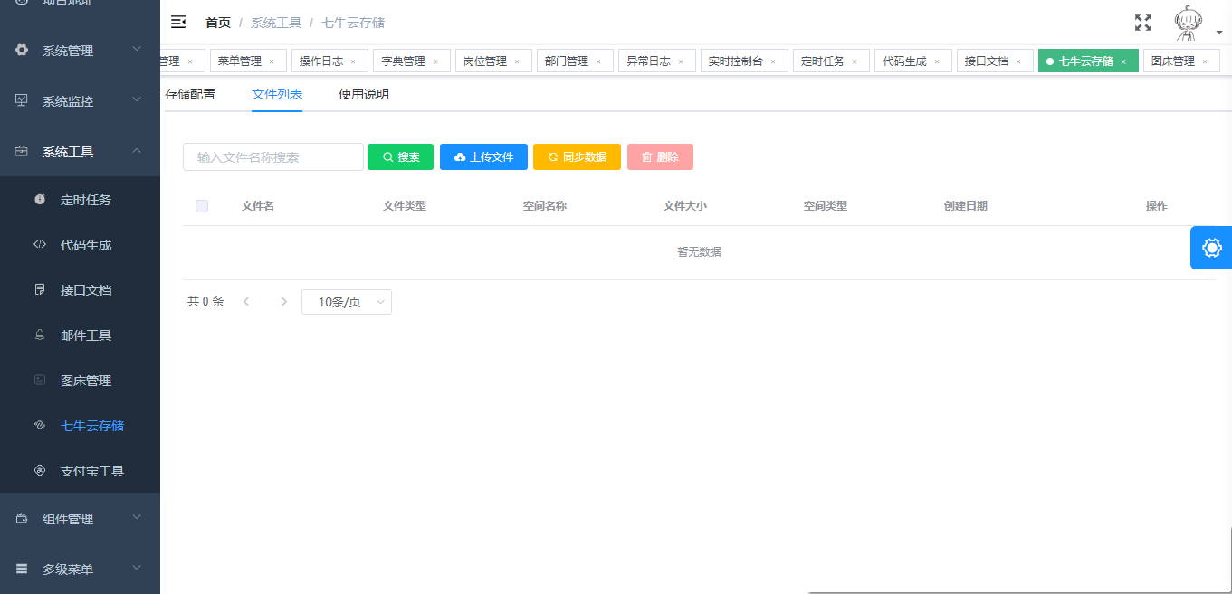The width and height of the screenshot is (1232, 594).
Task: Click the 空间名称 column header
Action: click(x=545, y=206)
